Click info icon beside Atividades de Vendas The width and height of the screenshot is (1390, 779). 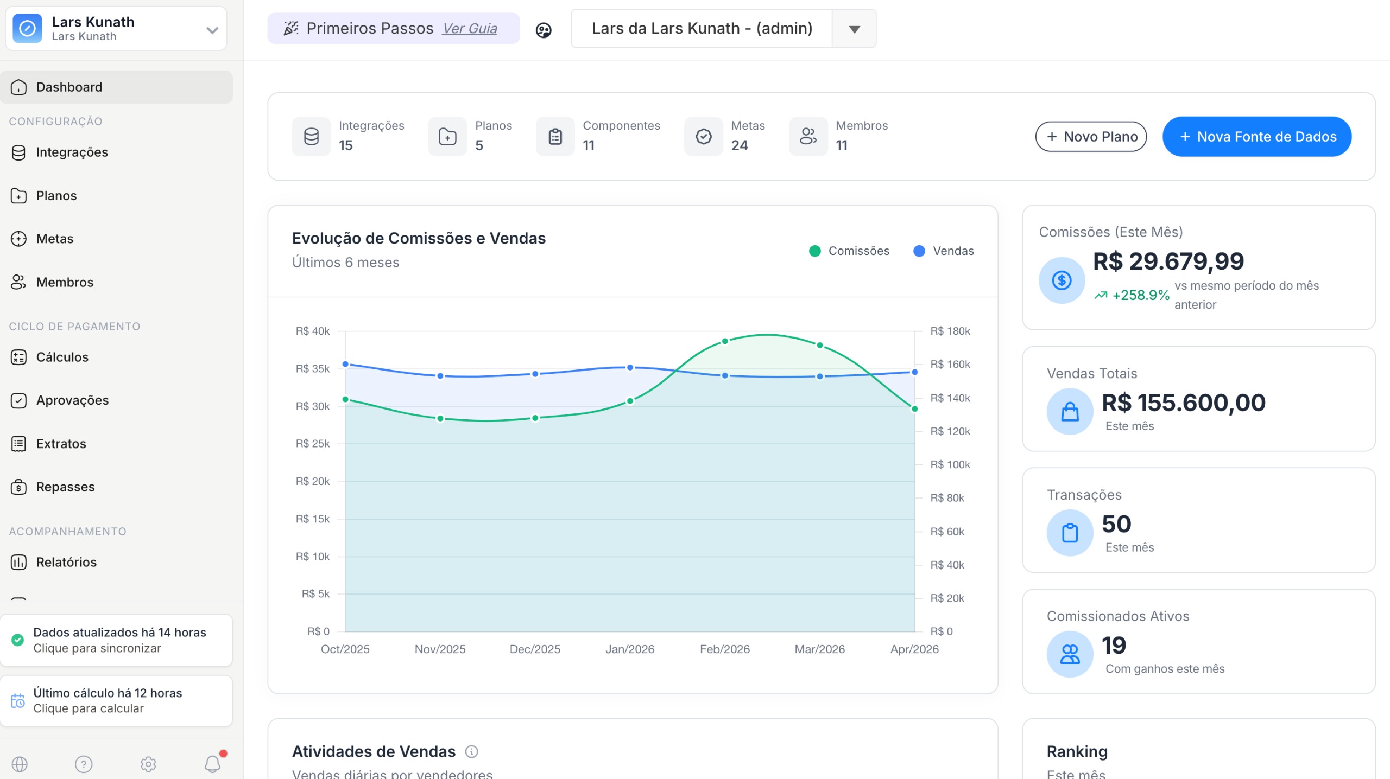coord(472,751)
